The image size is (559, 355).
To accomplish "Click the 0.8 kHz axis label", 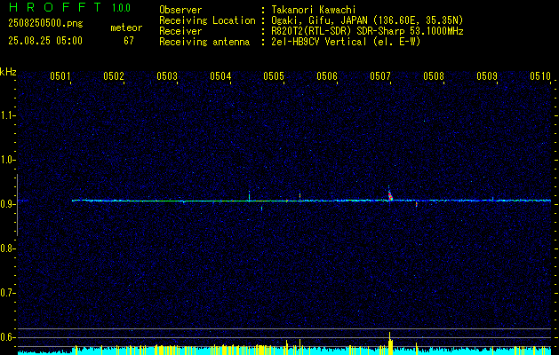I will [7, 248].
